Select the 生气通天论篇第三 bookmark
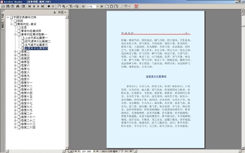The width and height of the screenshot is (245, 153). coord(36,45)
